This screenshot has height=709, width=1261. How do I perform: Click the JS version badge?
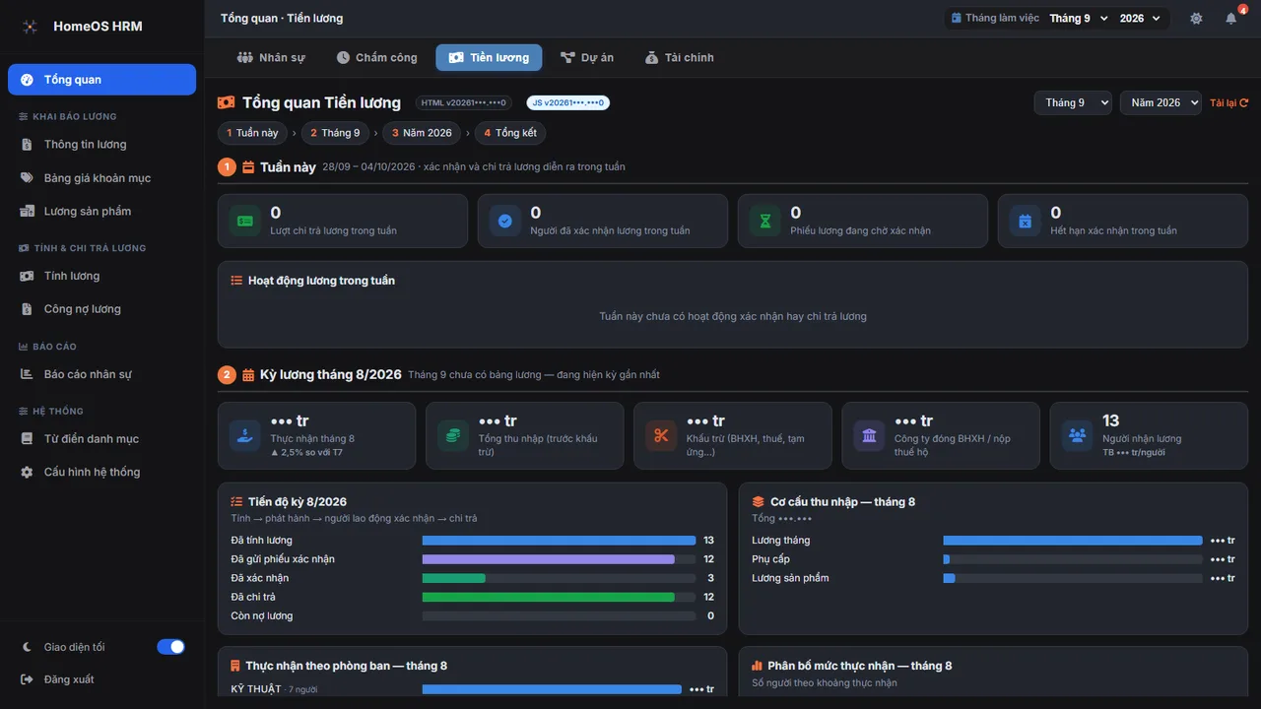567,102
